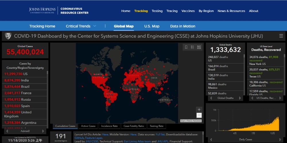Open the JHU APL link
The height and width of the screenshot is (143, 287).
(x=163, y=141)
